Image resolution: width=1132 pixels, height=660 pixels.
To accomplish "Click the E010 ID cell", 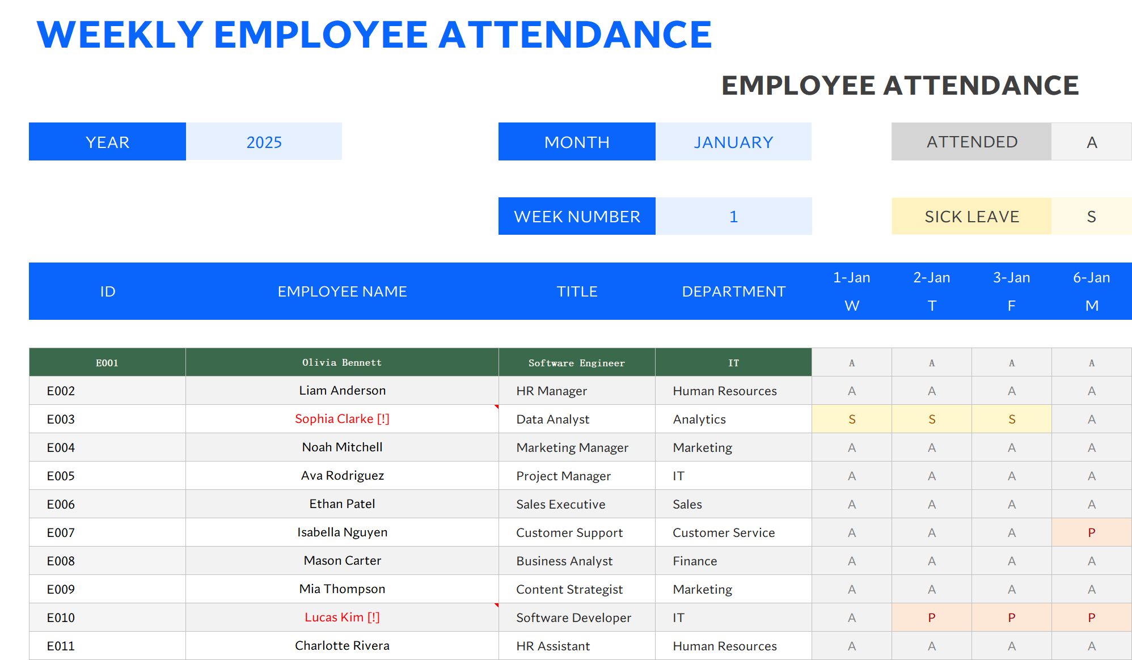I will pyautogui.click(x=107, y=617).
